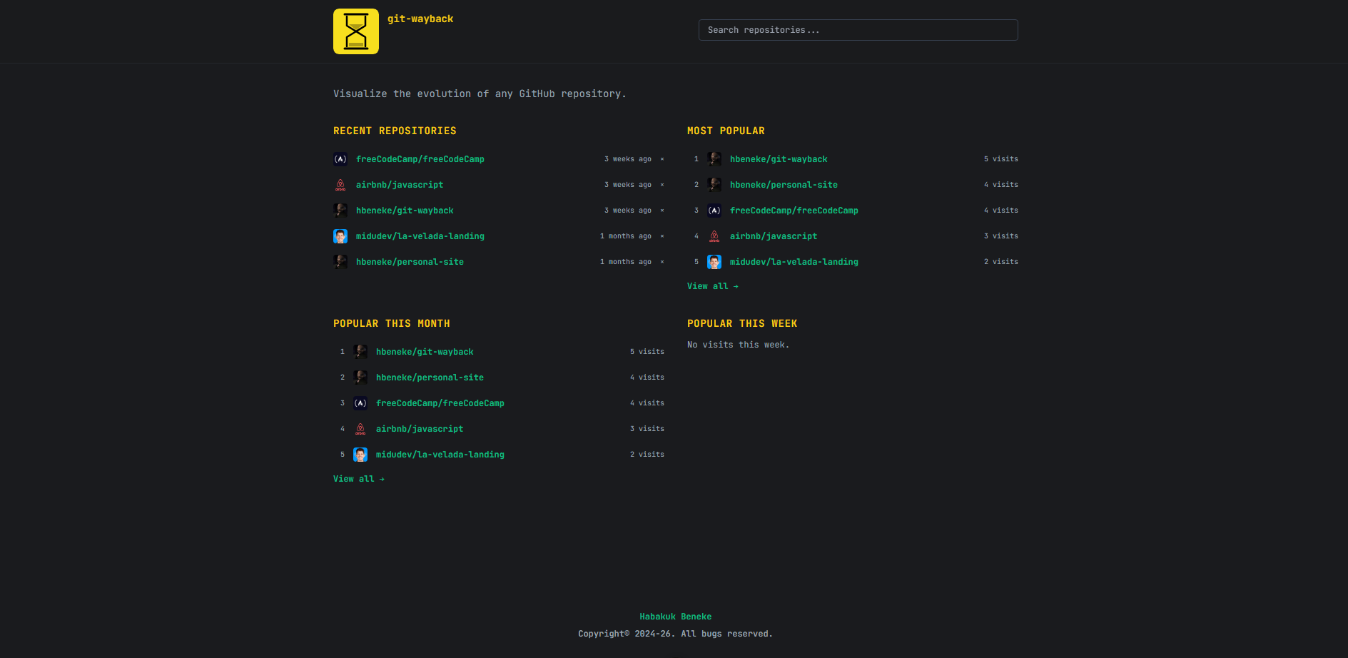Remove hbeneke/git-wayback from recent list
This screenshot has width=1348, height=658.
pos(662,211)
